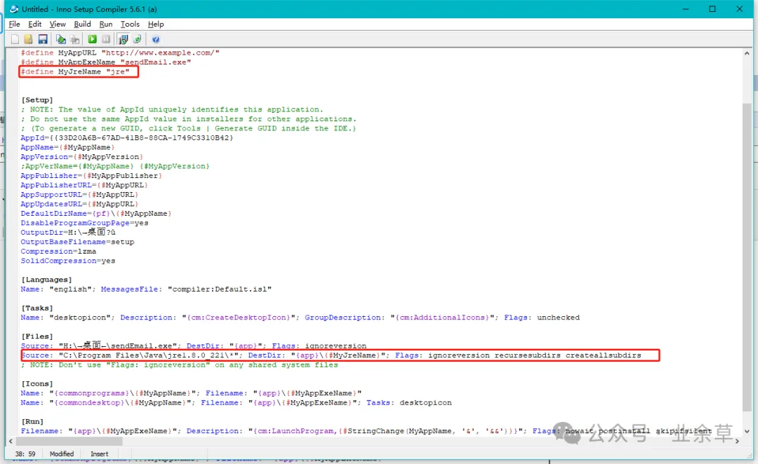758x464 pixels.
Task: Click the '[Icons]' section header
Action: (x=36, y=384)
